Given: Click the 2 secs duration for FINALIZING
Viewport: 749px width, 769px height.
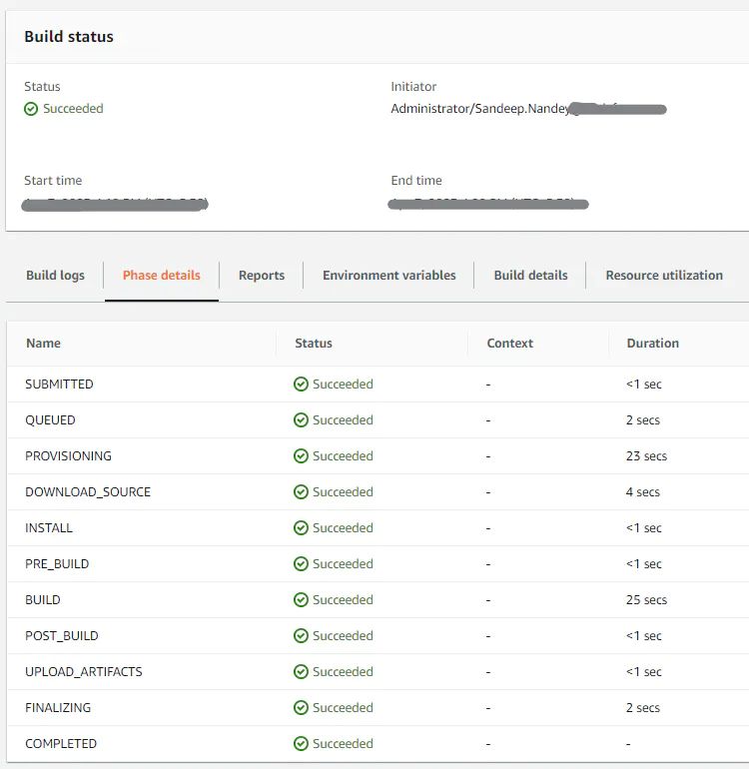Looking at the screenshot, I should click(642, 708).
